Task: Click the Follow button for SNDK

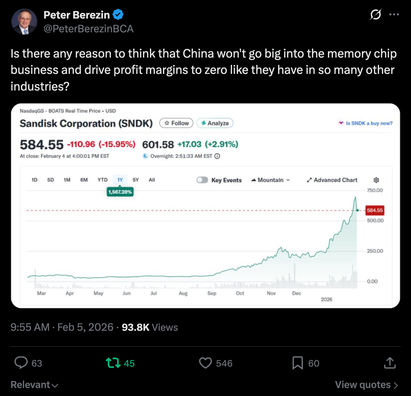Action: (x=176, y=123)
